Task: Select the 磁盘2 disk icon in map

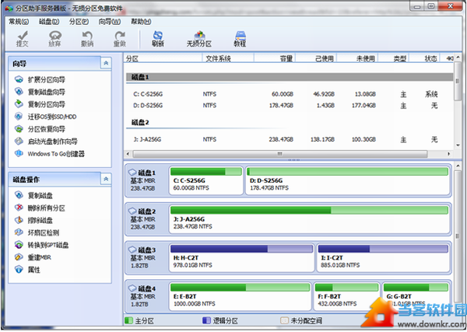Action: pyautogui.click(x=132, y=211)
